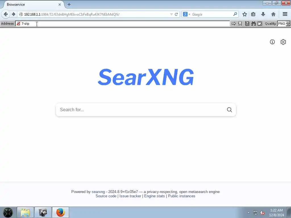Open the Engine stats link
Viewport: 291px width, 218px height.
[154, 196]
